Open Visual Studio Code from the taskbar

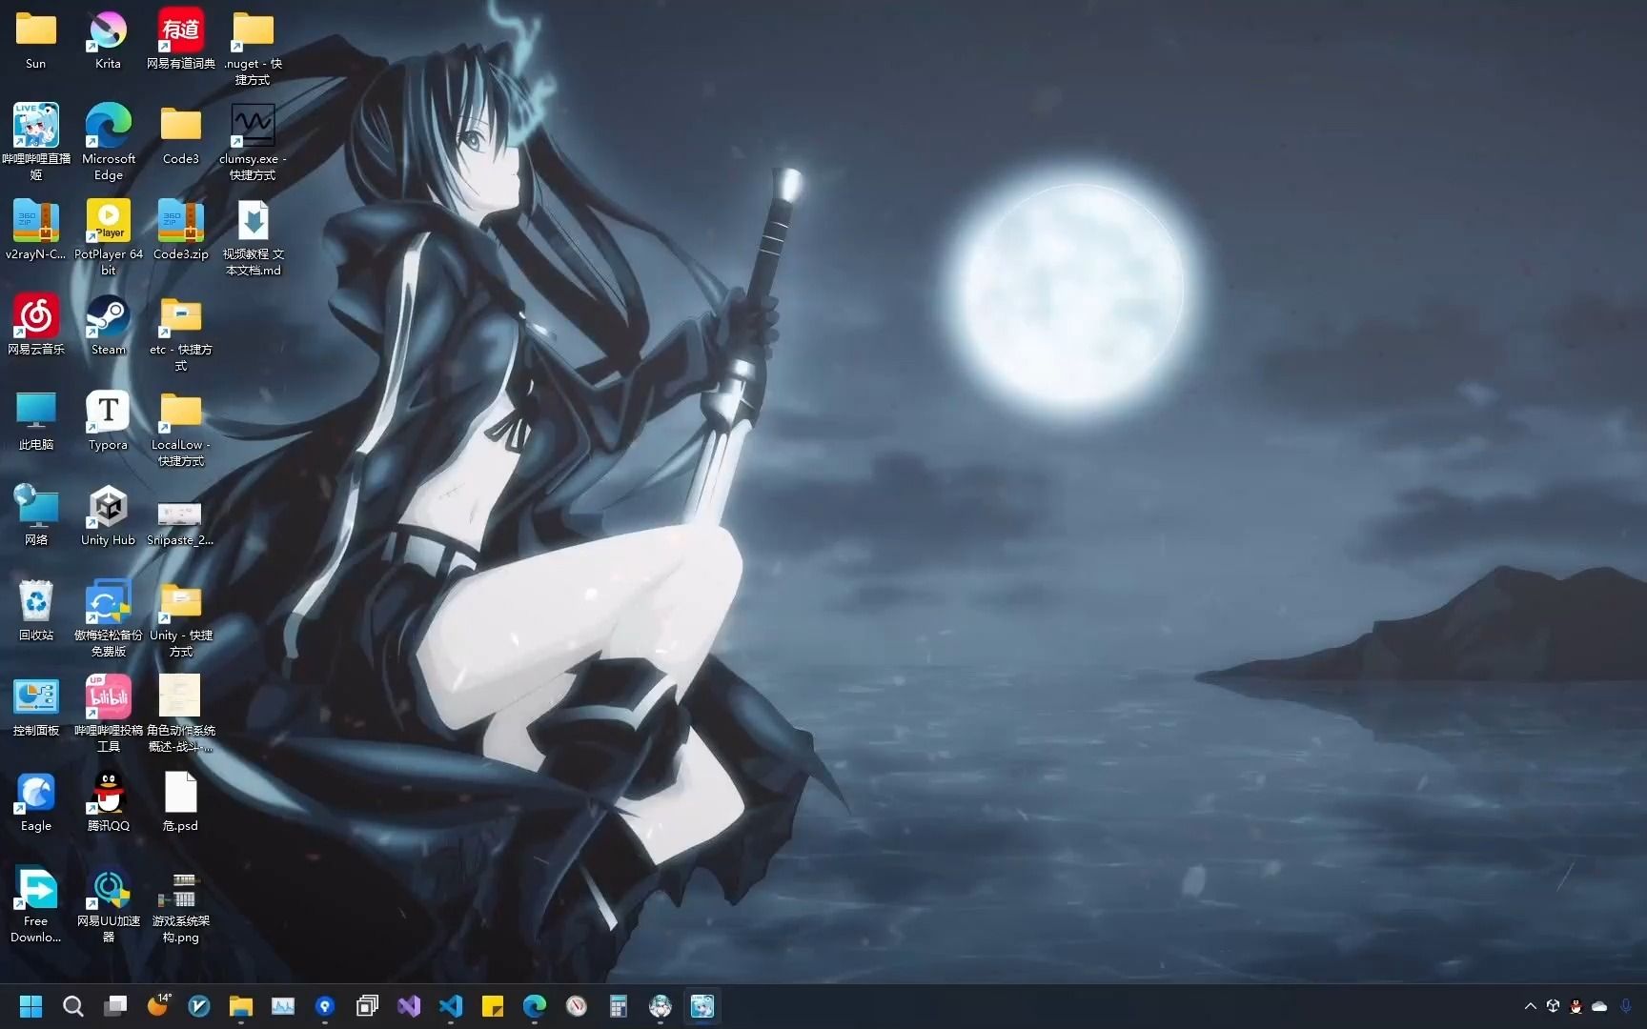pos(451,1006)
